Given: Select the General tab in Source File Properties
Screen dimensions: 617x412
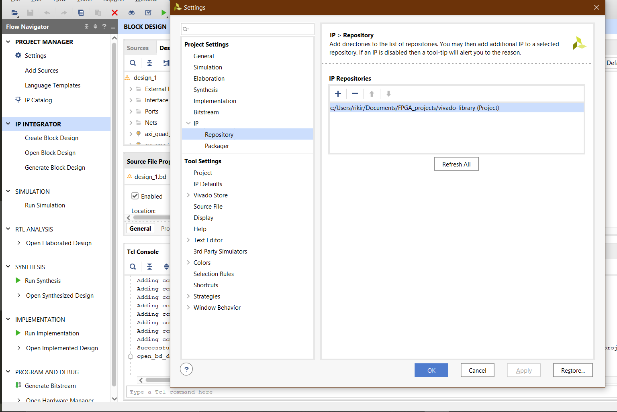Looking at the screenshot, I should 140,228.
